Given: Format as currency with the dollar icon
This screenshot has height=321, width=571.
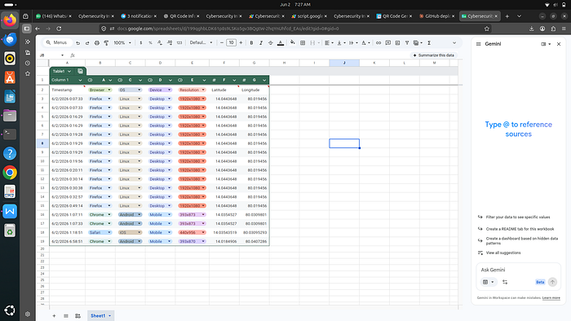Looking at the screenshot, I should coord(141,43).
